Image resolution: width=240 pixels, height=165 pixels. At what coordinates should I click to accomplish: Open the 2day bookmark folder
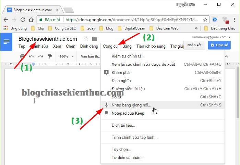click(88, 28)
